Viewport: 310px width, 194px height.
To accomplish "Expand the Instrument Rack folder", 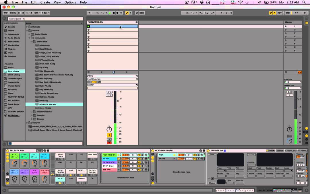I will pyautogui.click(x=32, y=112).
